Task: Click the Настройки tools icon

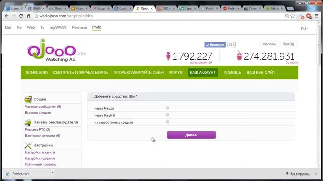Action: [x=28, y=145]
